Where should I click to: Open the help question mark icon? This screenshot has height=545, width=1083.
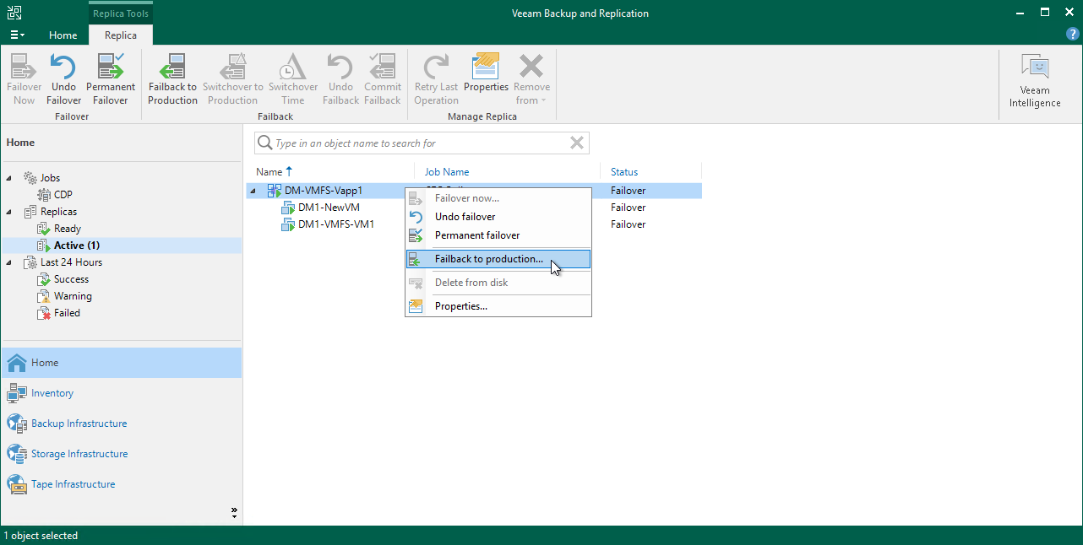[x=1073, y=35]
